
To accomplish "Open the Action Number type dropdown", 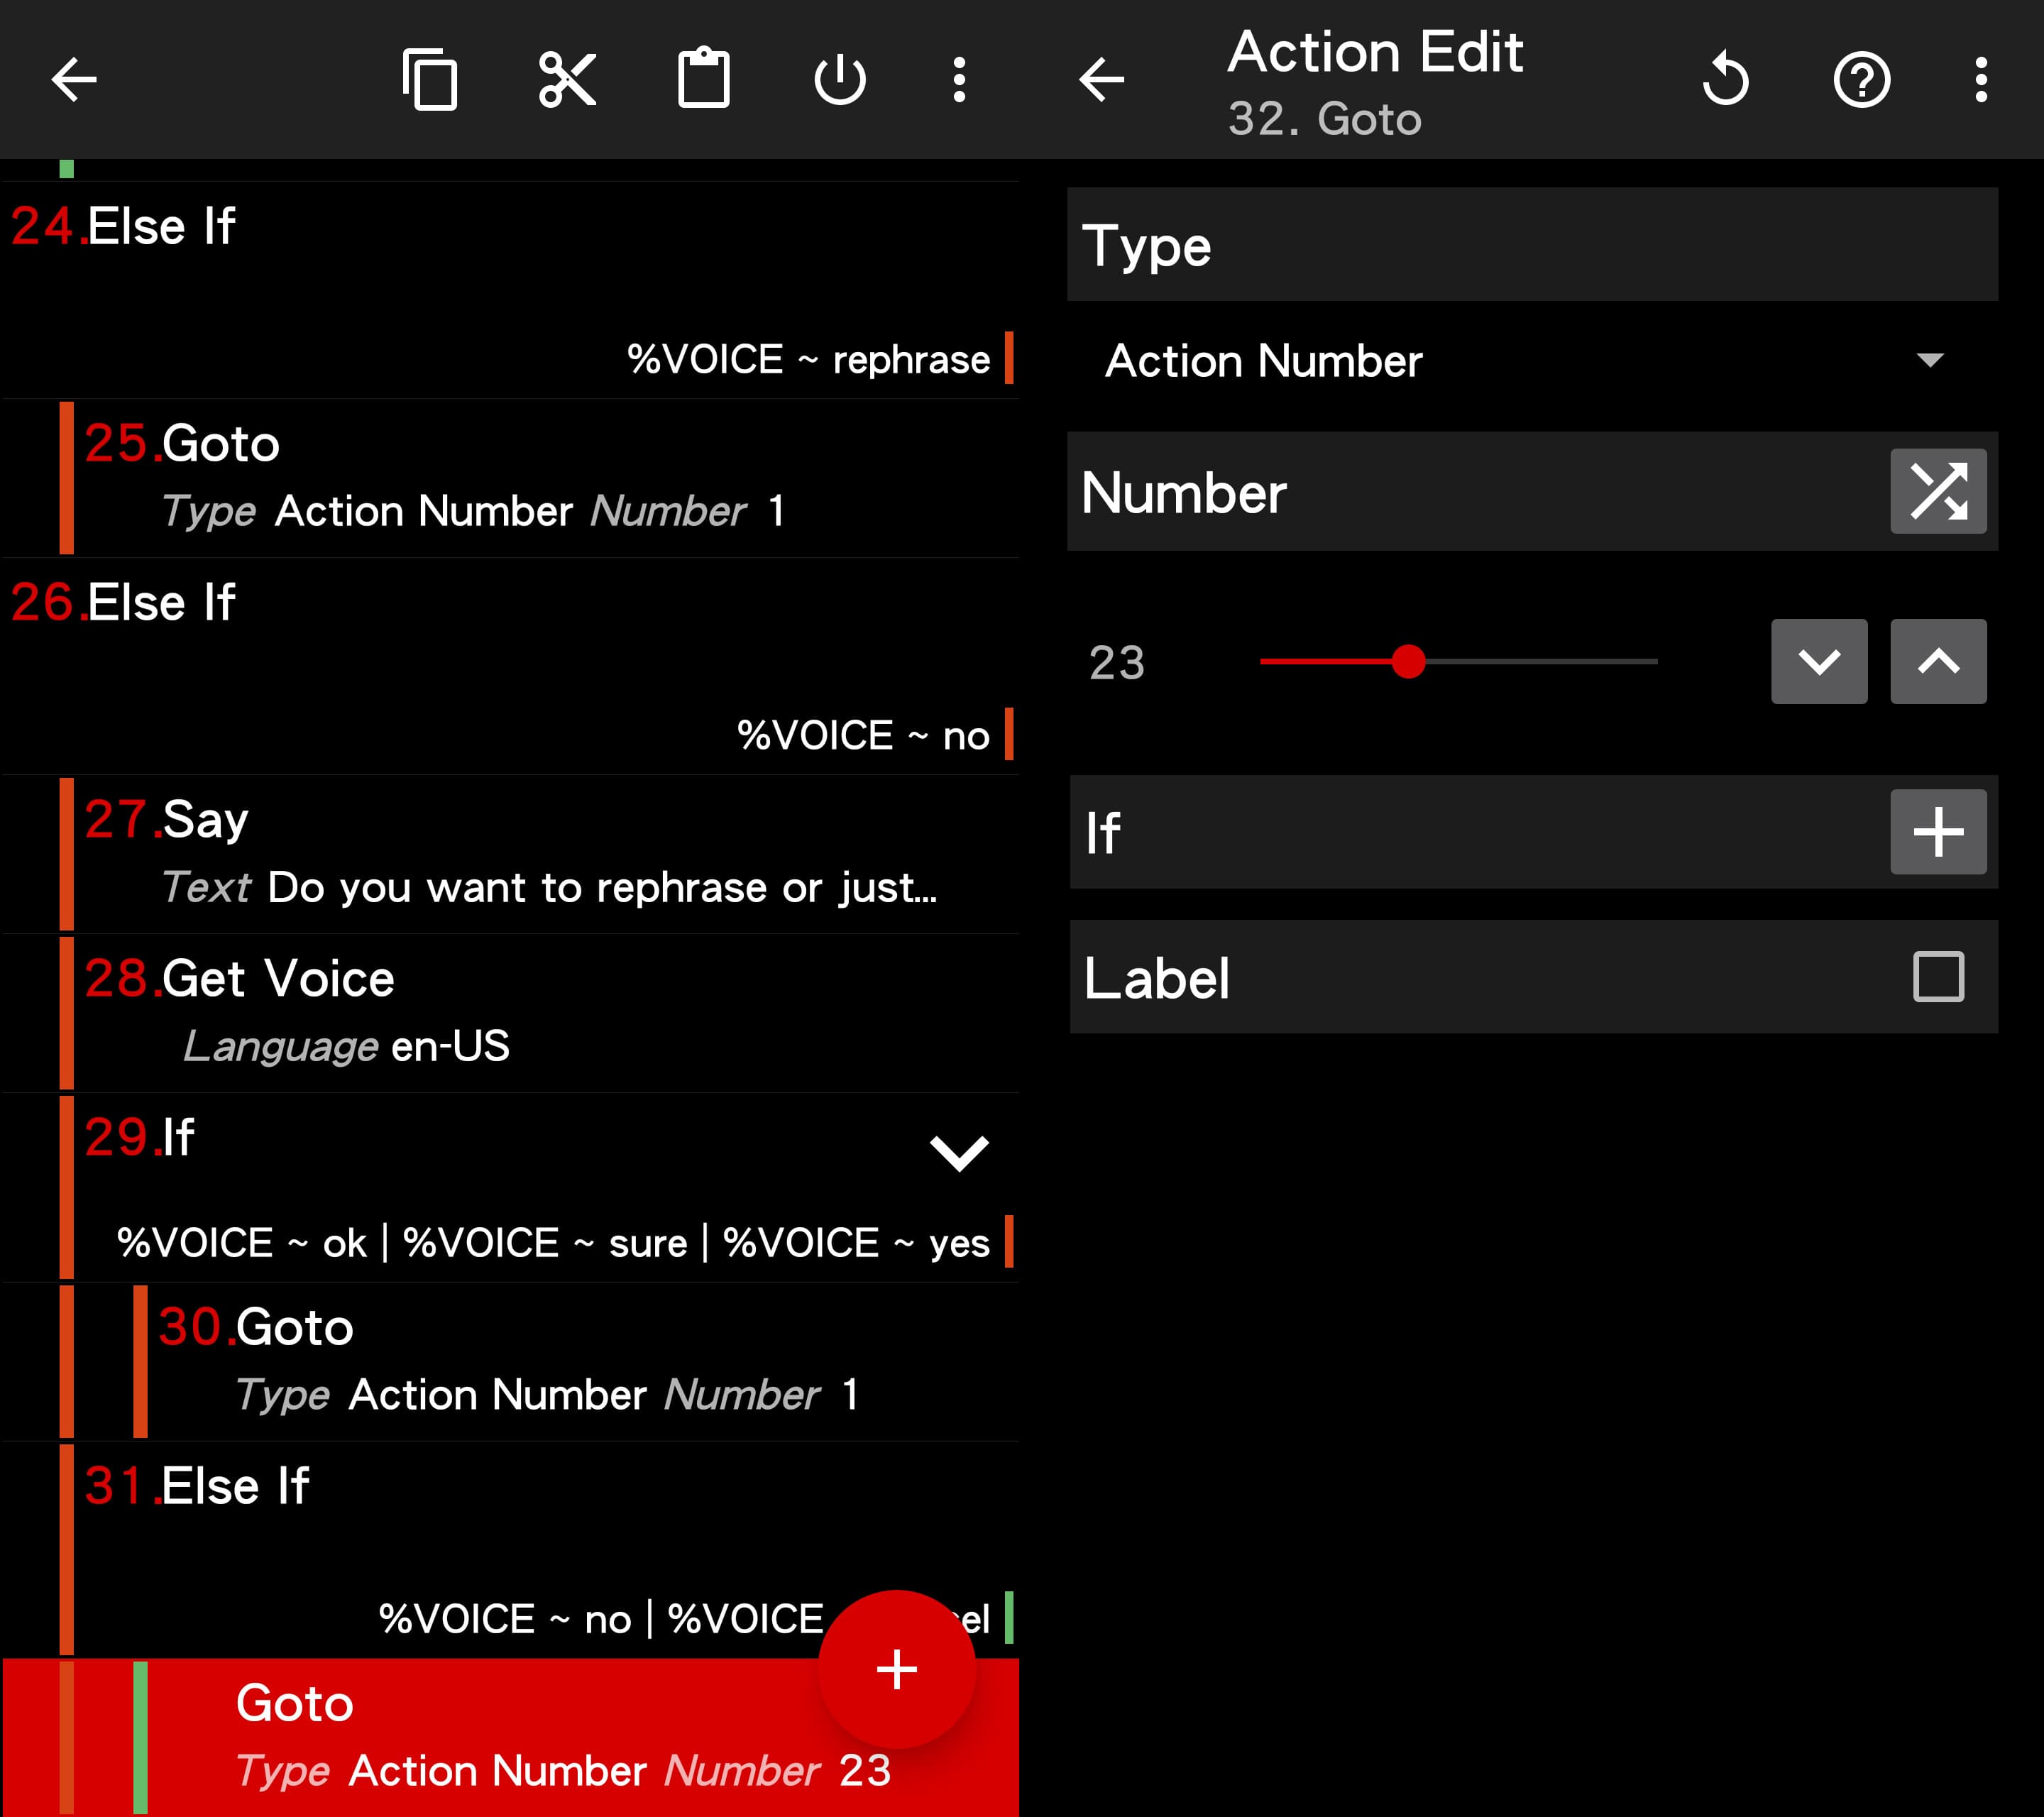I will (x=1530, y=360).
